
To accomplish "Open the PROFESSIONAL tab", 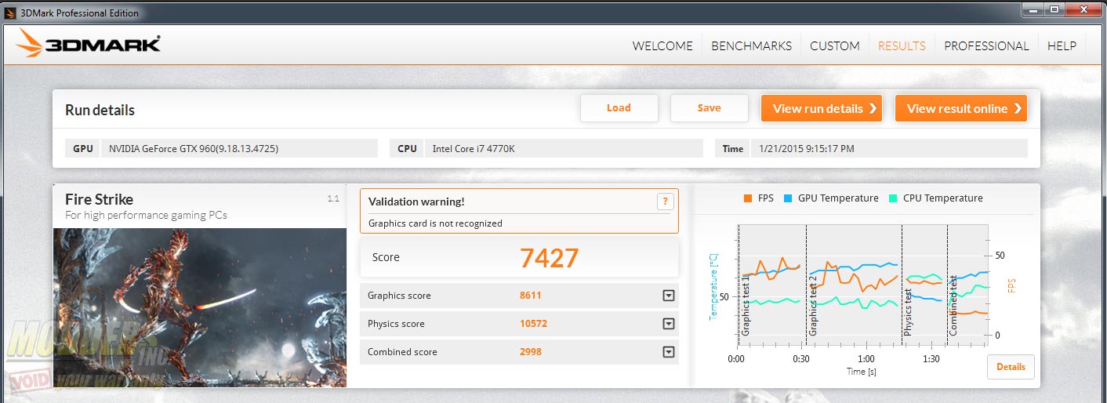I will [986, 45].
